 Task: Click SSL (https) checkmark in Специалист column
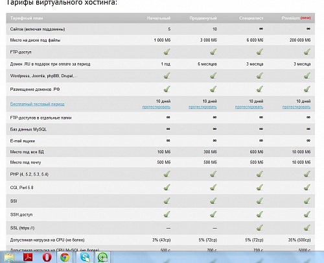(260, 228)
